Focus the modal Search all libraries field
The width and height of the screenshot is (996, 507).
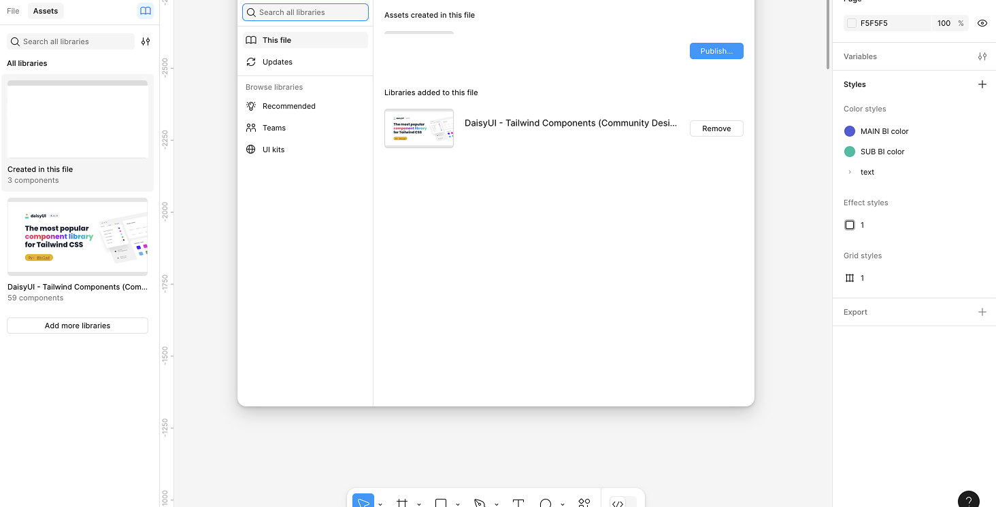pyautogui.click(x=305, y=12)
